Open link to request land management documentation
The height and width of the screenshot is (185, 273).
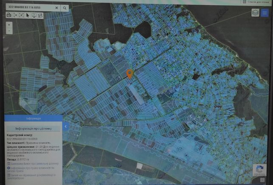click(31, 176)
